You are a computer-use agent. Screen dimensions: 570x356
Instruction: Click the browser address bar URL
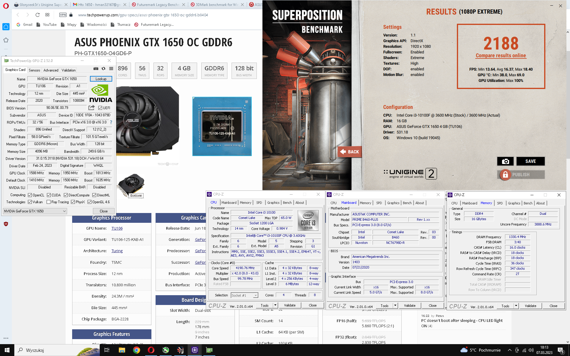pos(143,15)
